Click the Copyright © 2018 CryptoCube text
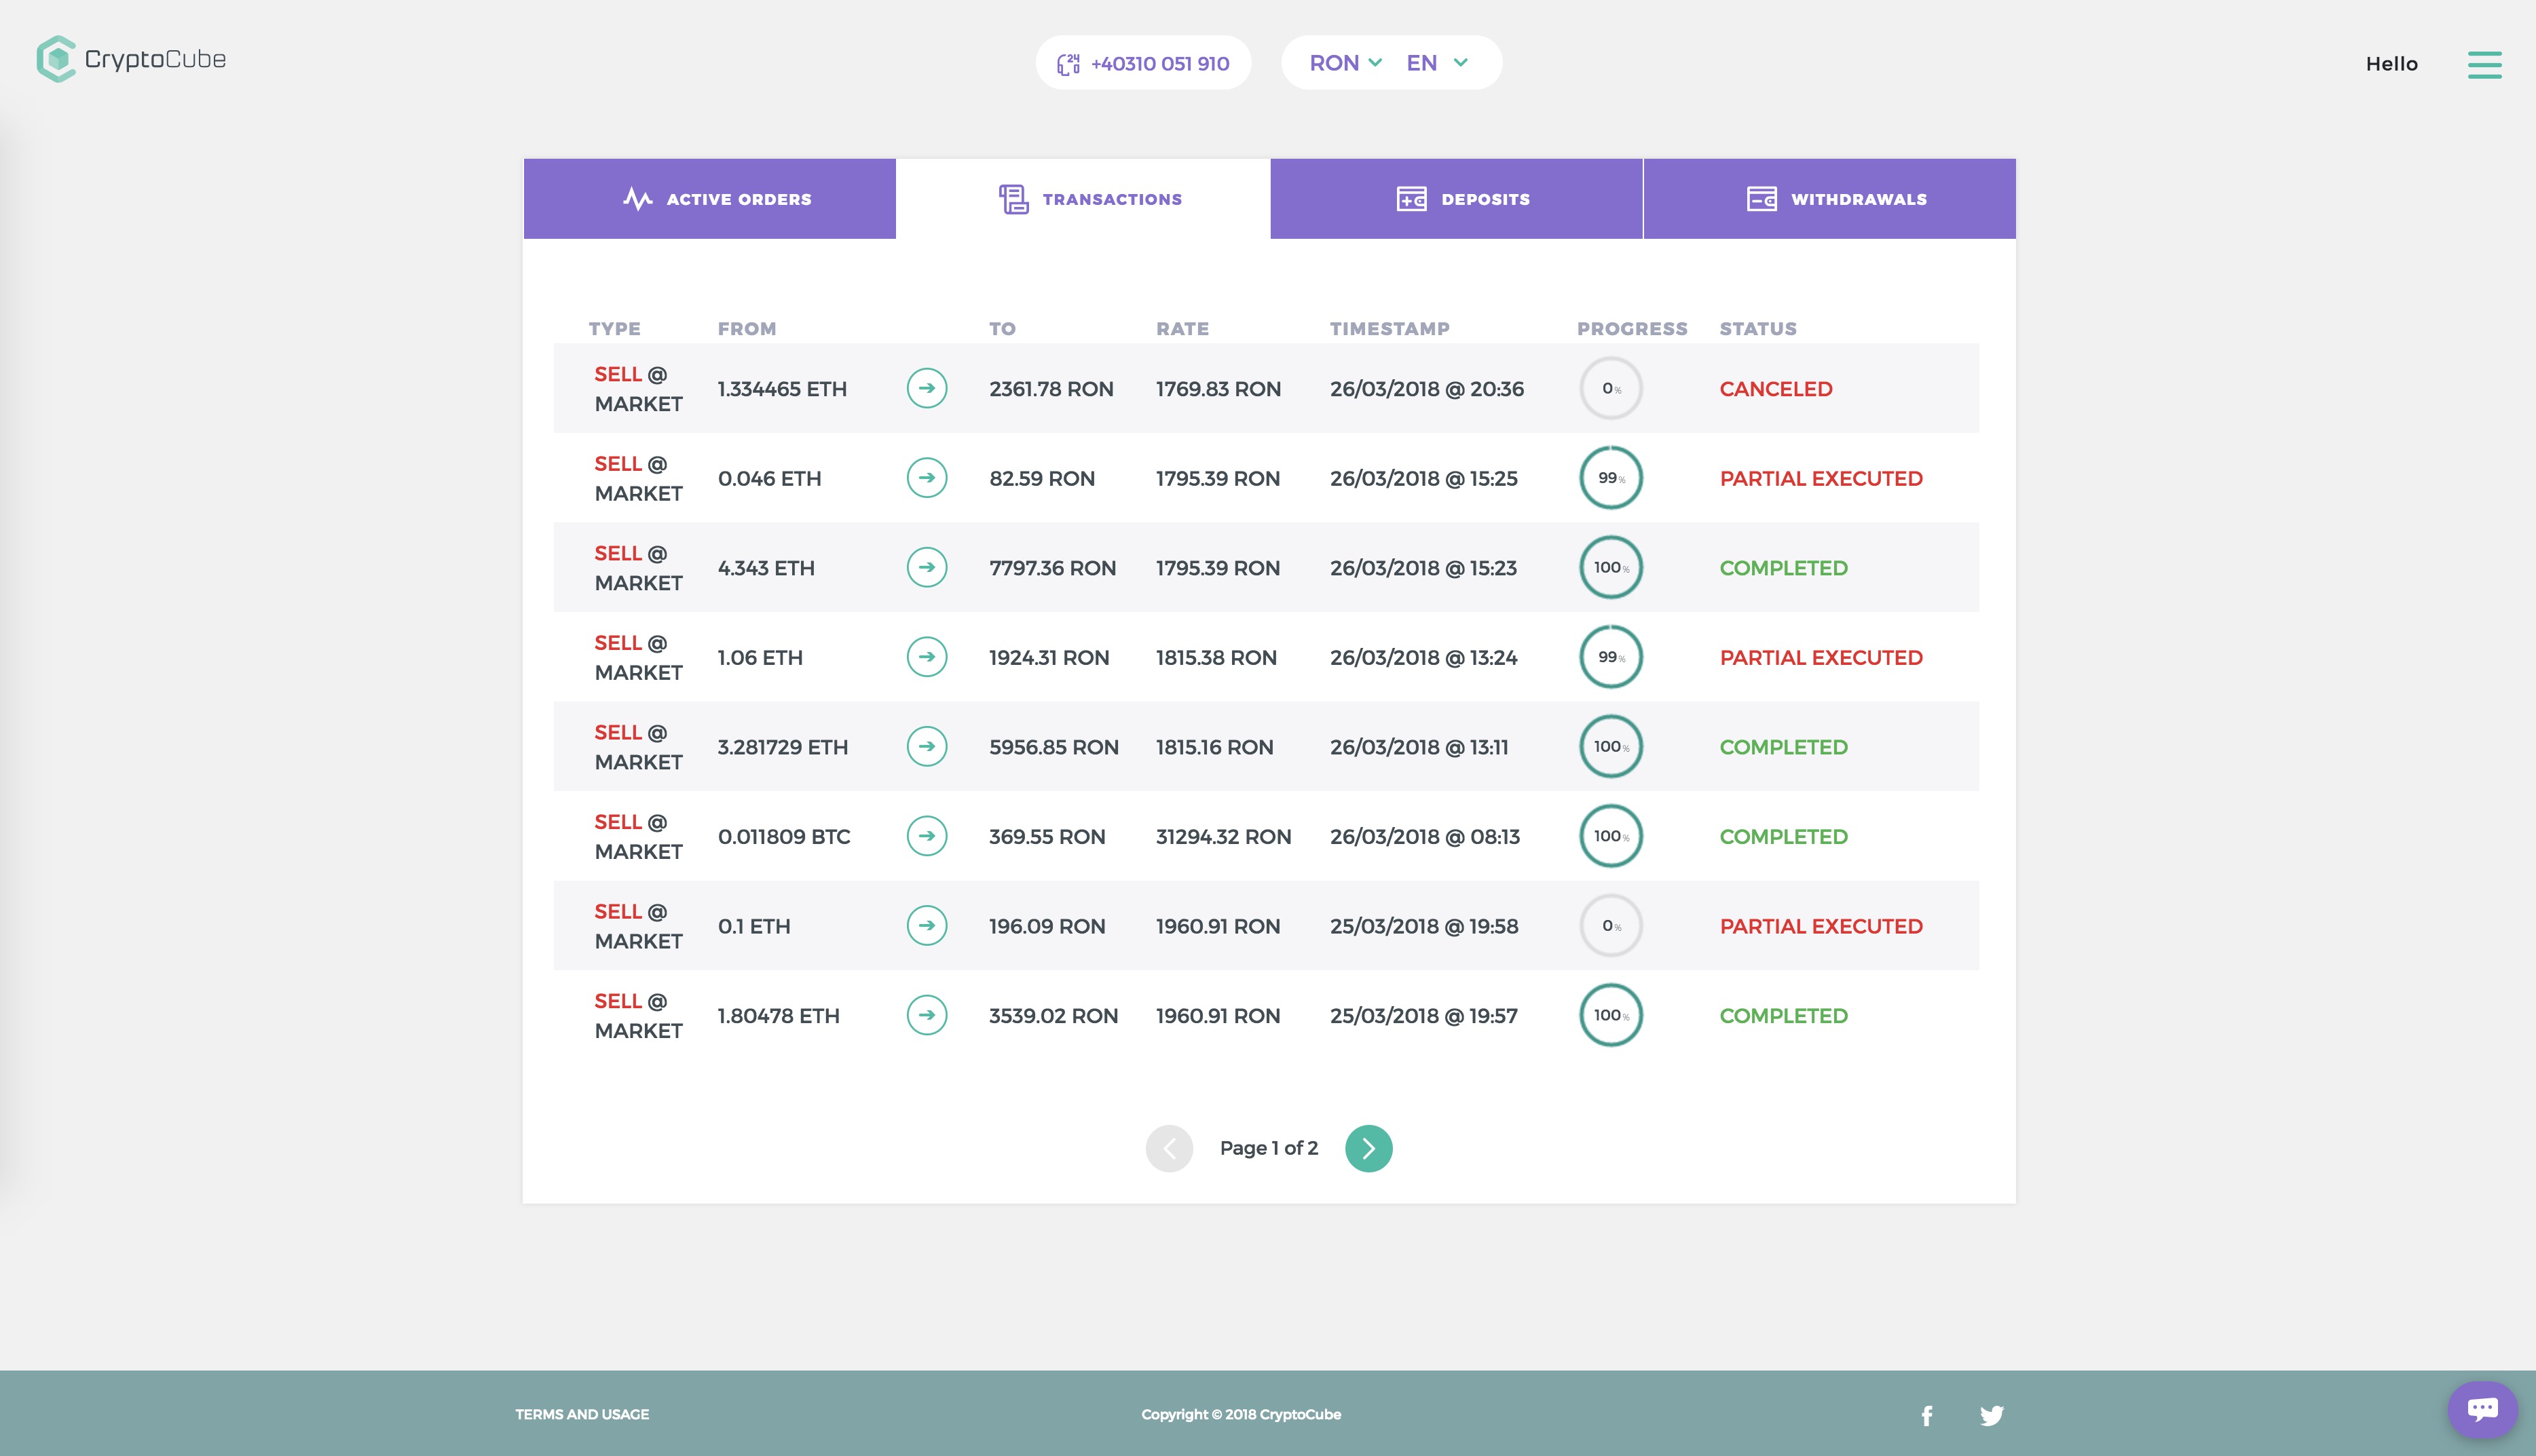This screenshot has height=1456, width=2536. click(1240, 1414)
